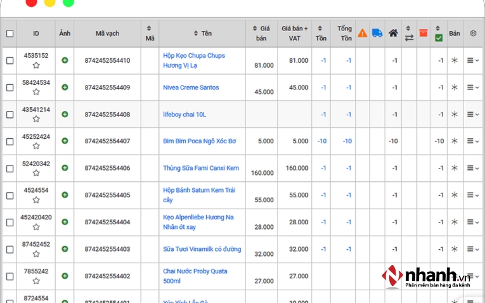Sort by Giá bán column header
The image size is (485, 303).
[261, 33]
